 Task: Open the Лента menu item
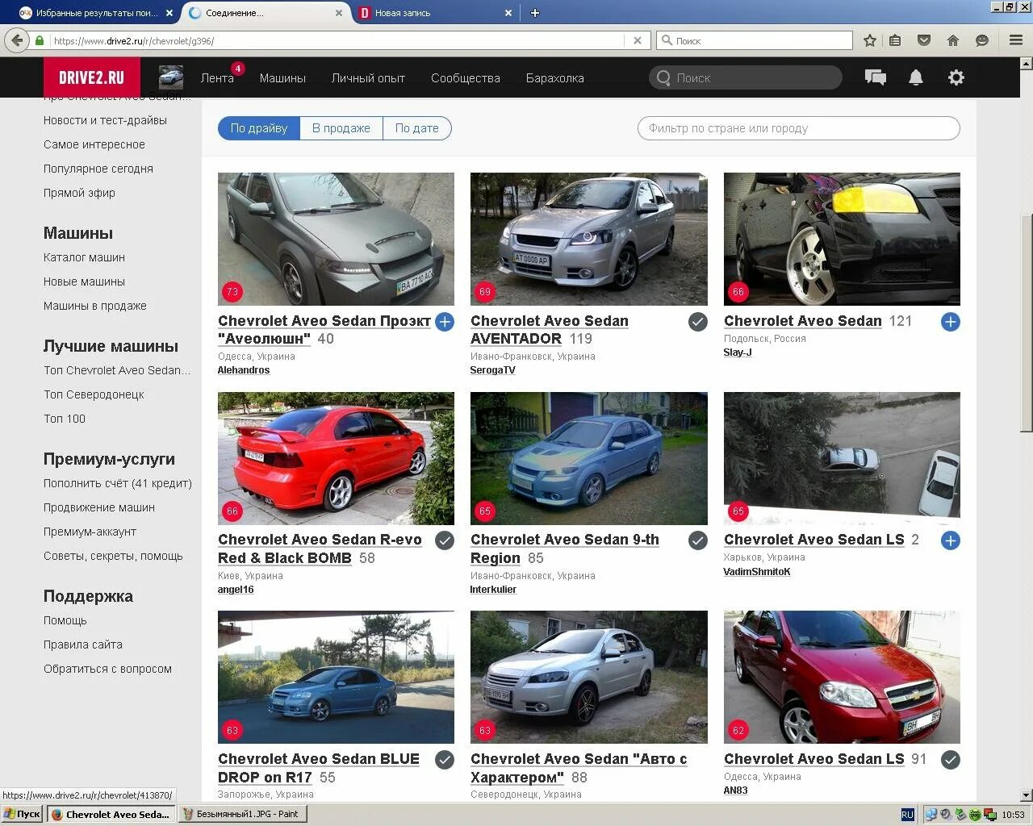(x=217, y=78)
